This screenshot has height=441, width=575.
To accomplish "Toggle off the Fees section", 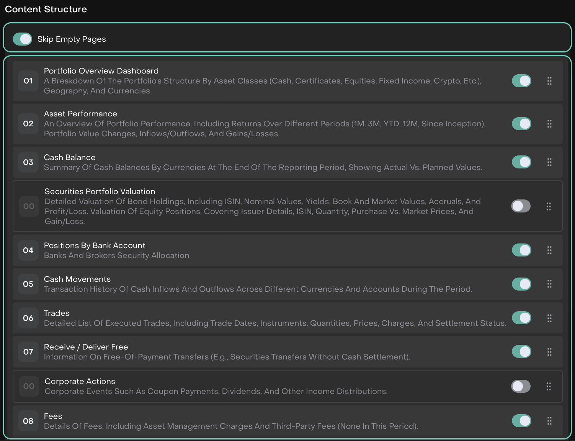I will tap(521, 421).
